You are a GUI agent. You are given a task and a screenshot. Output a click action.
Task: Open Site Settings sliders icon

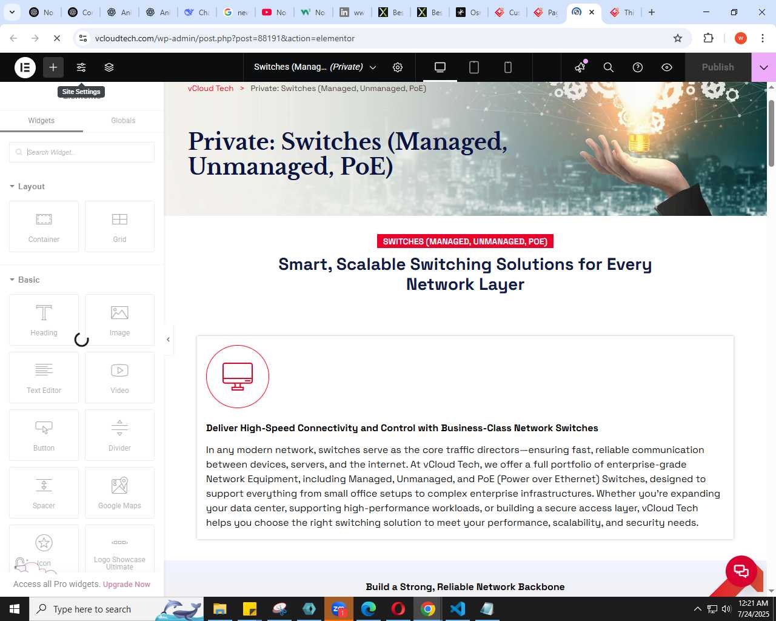[x=81, y=67]
